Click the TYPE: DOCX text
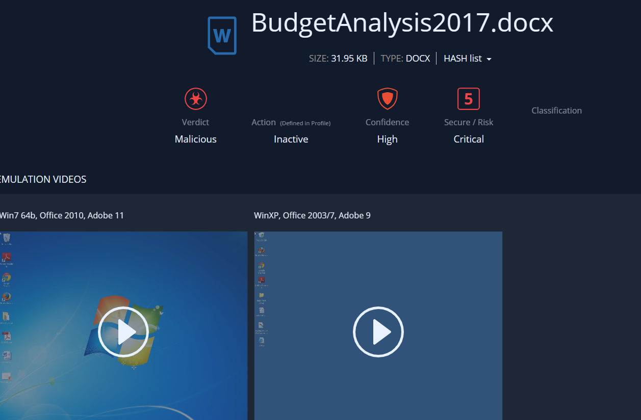 click(x=405, y=59)
